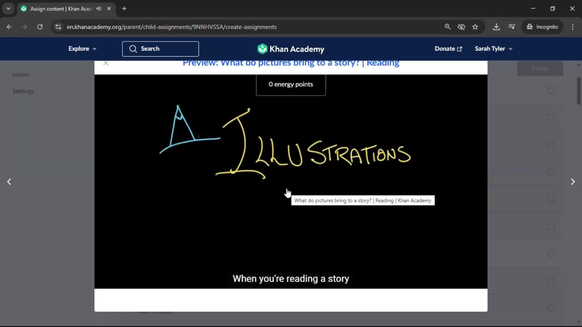The width and height of the screenshot is (582, 327).
Task: Click the Khan Academy logo
Action: coord(291,49)
